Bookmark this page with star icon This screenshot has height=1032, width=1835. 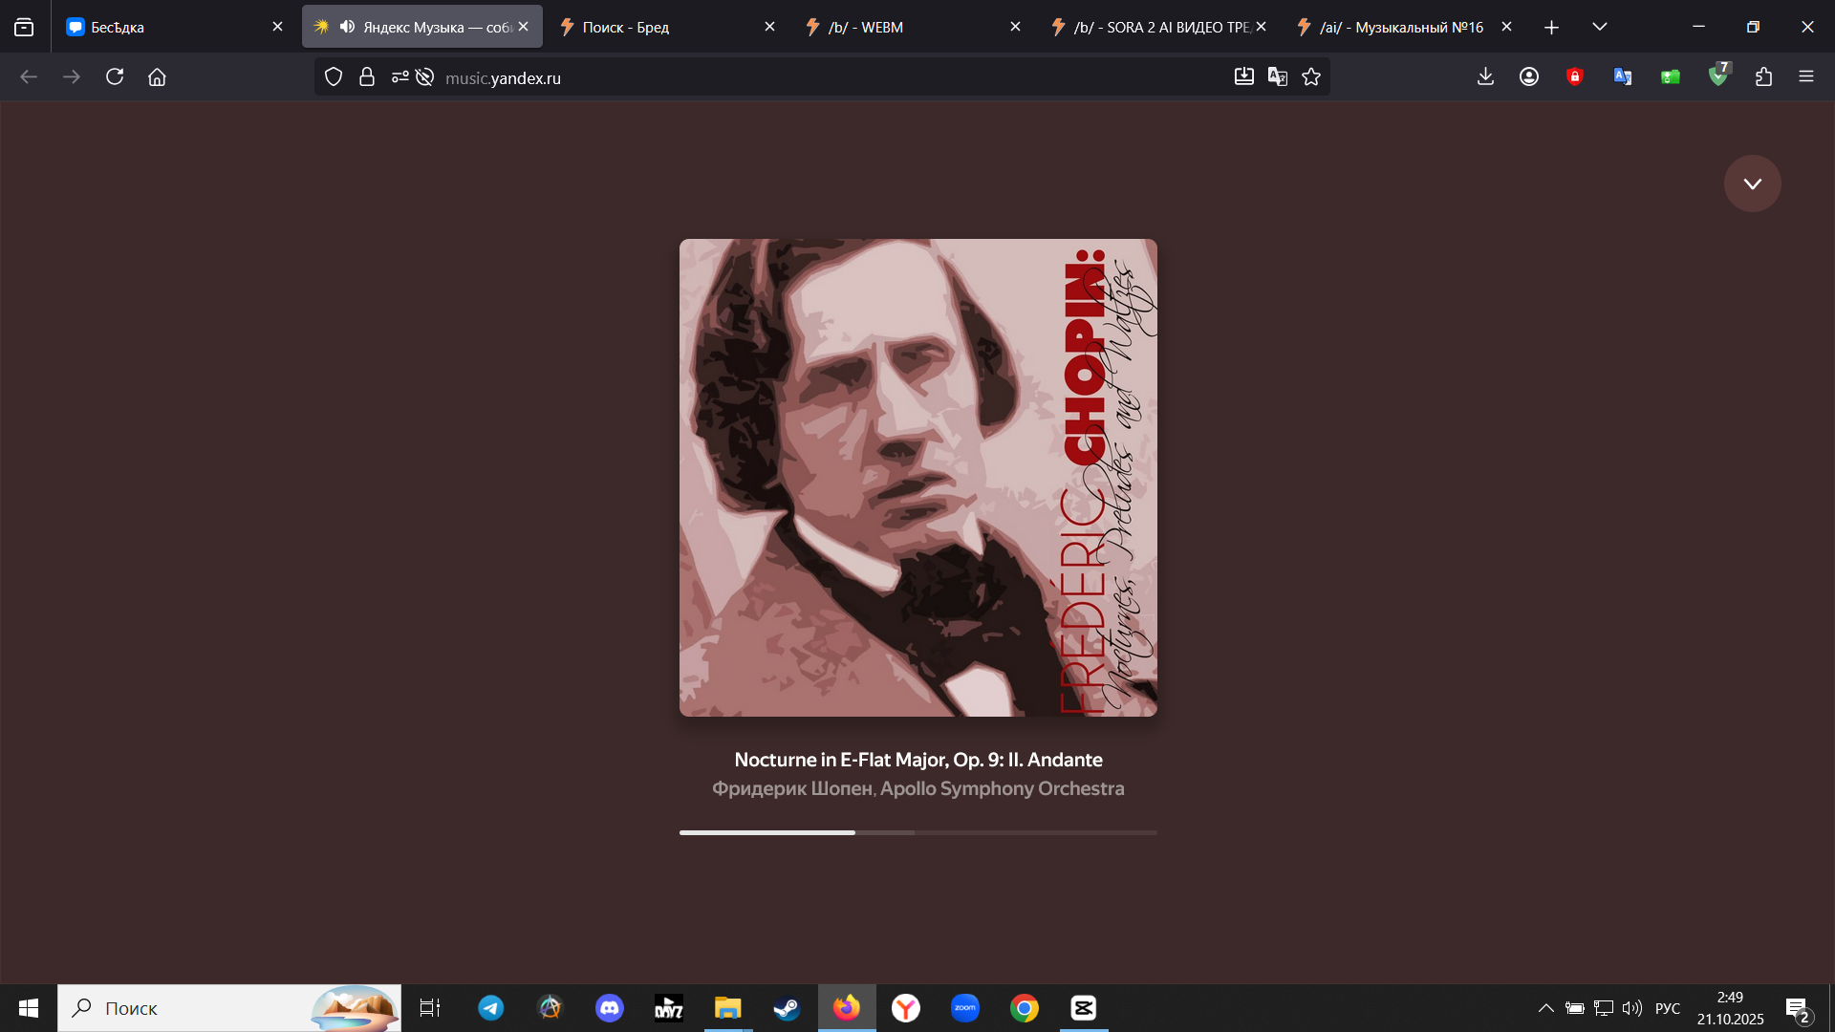click(1311, 77)
